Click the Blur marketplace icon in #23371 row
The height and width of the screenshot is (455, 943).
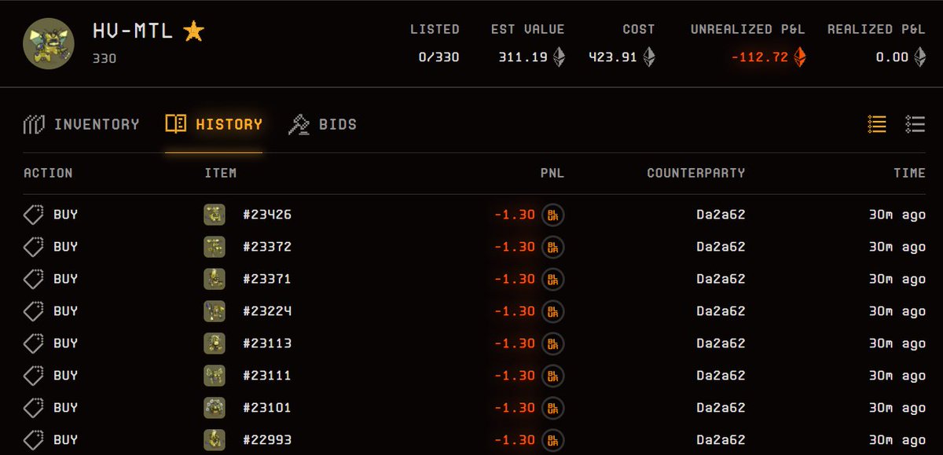[553, 279]
